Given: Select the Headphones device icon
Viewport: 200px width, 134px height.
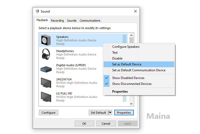Looking at the screenshot, I should [46, 54].
